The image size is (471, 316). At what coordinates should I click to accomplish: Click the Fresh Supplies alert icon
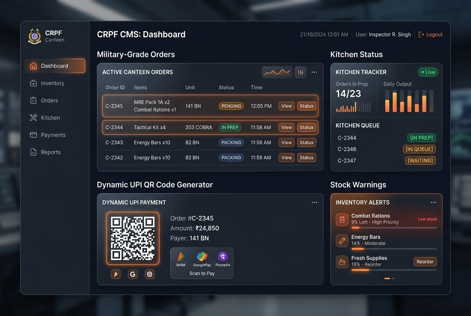point(342,262)
